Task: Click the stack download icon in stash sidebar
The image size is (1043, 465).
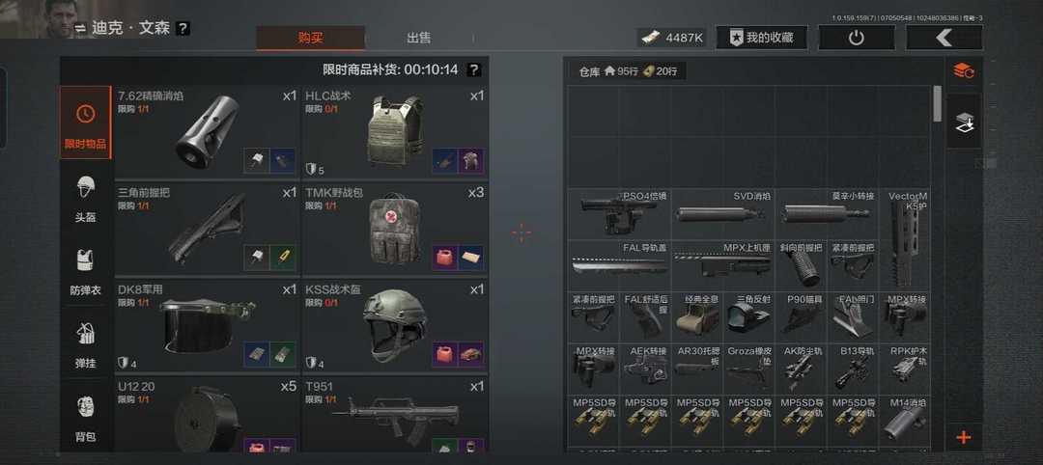Action: point(964,122)
